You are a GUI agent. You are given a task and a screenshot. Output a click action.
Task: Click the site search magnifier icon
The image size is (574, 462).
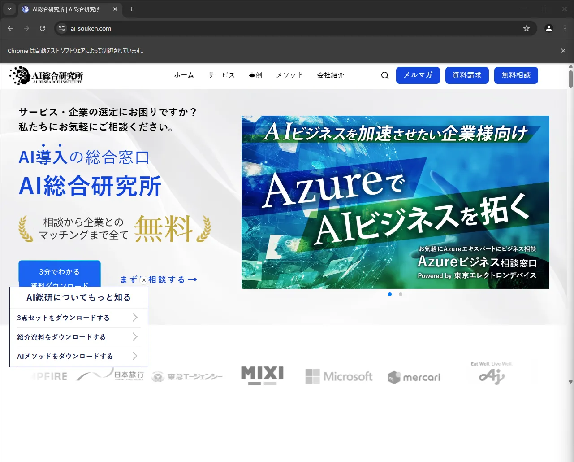pyautogui.click(x=385, y=75)
